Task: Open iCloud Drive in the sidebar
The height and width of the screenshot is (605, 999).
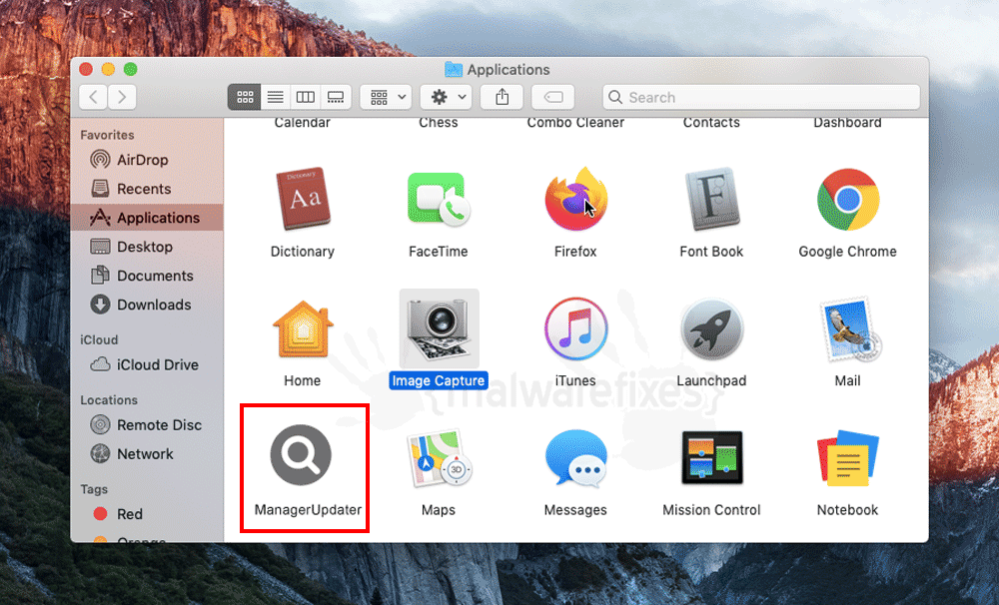Action: coord(147,365)
